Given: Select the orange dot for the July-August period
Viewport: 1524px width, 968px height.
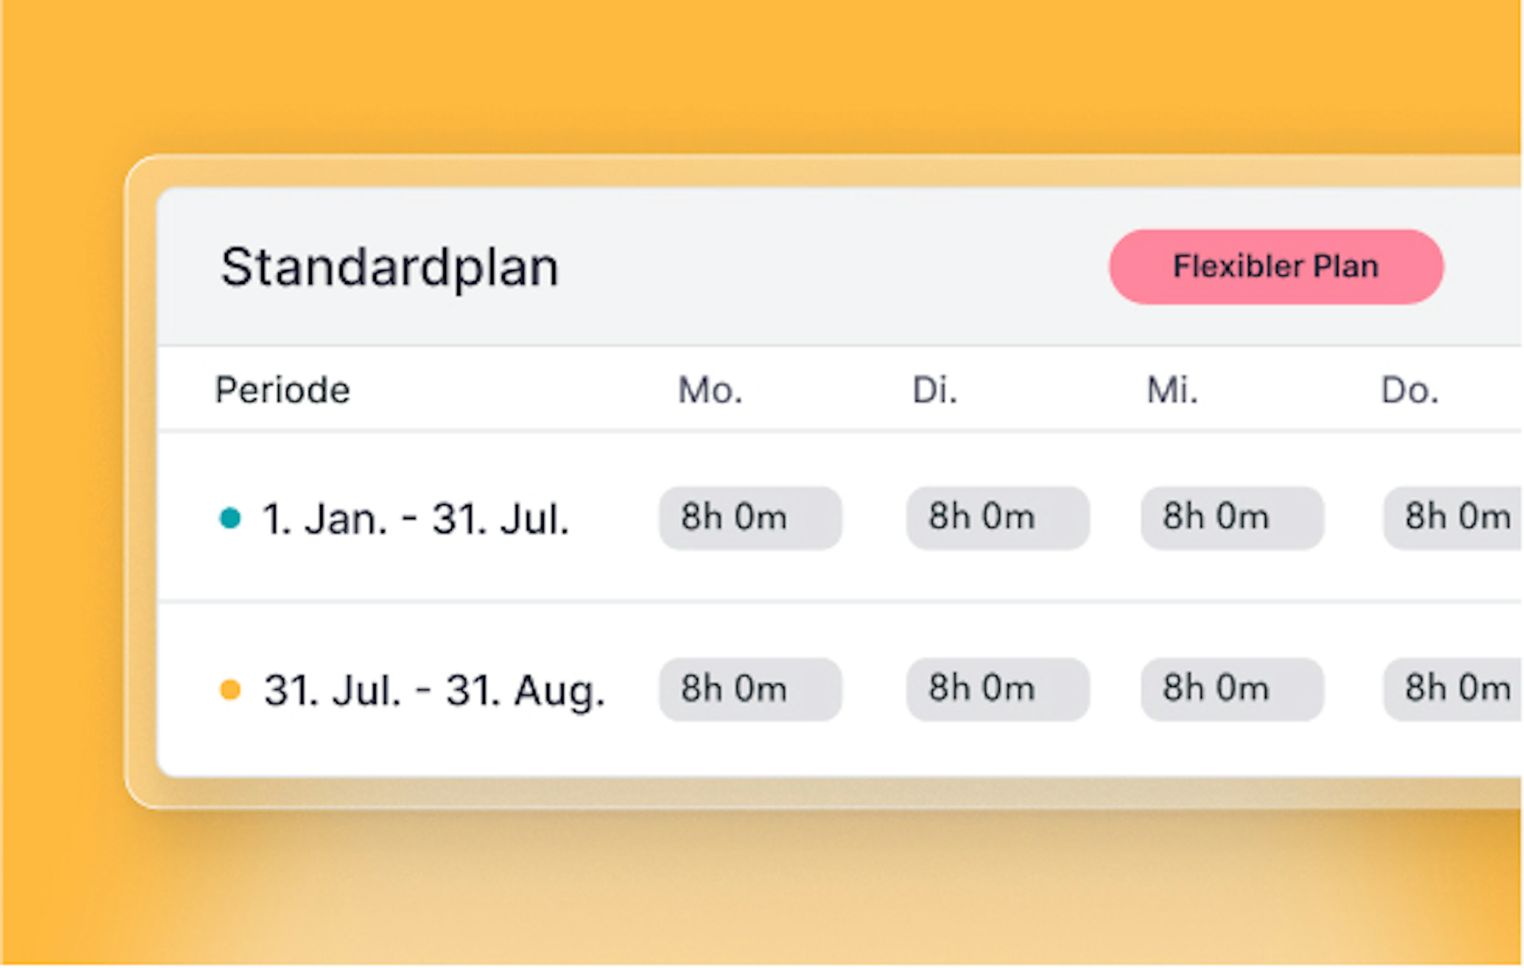Looking at the screenshot, I should click(230, 689).
